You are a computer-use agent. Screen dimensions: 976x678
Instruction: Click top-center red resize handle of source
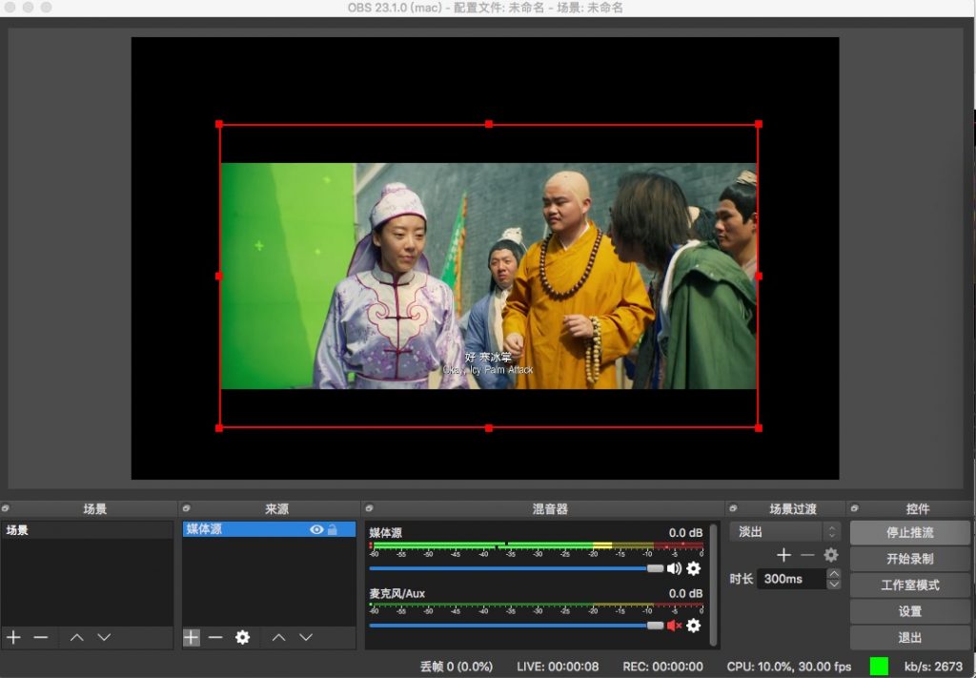pos(489,124)
